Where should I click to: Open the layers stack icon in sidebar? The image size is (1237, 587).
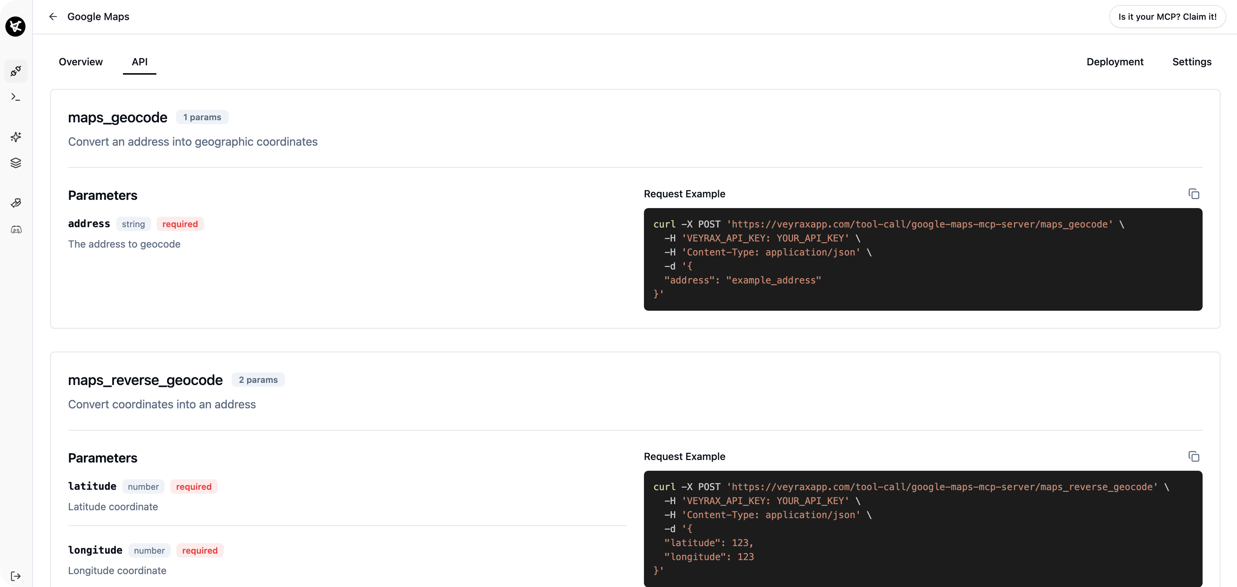click(x=16, y=163)
